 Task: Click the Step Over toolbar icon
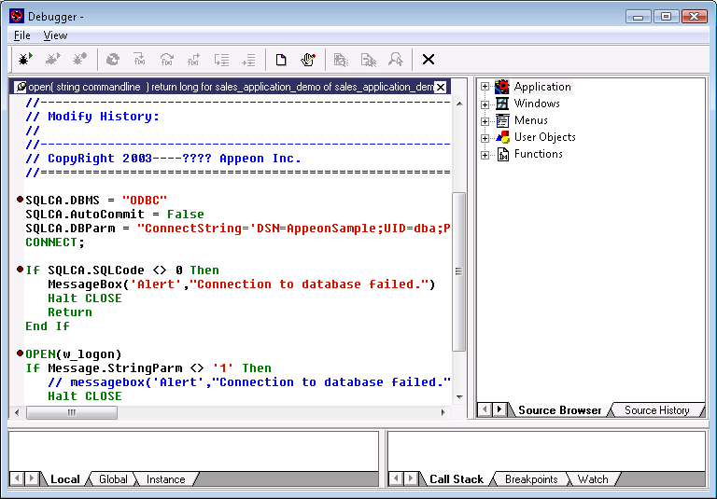coord(167,60)
